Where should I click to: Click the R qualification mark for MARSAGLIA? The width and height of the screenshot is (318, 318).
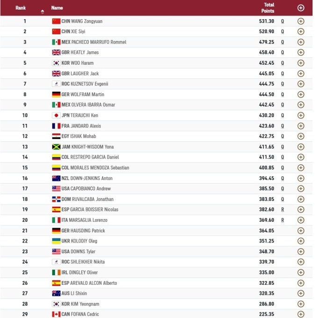(283, 220)
